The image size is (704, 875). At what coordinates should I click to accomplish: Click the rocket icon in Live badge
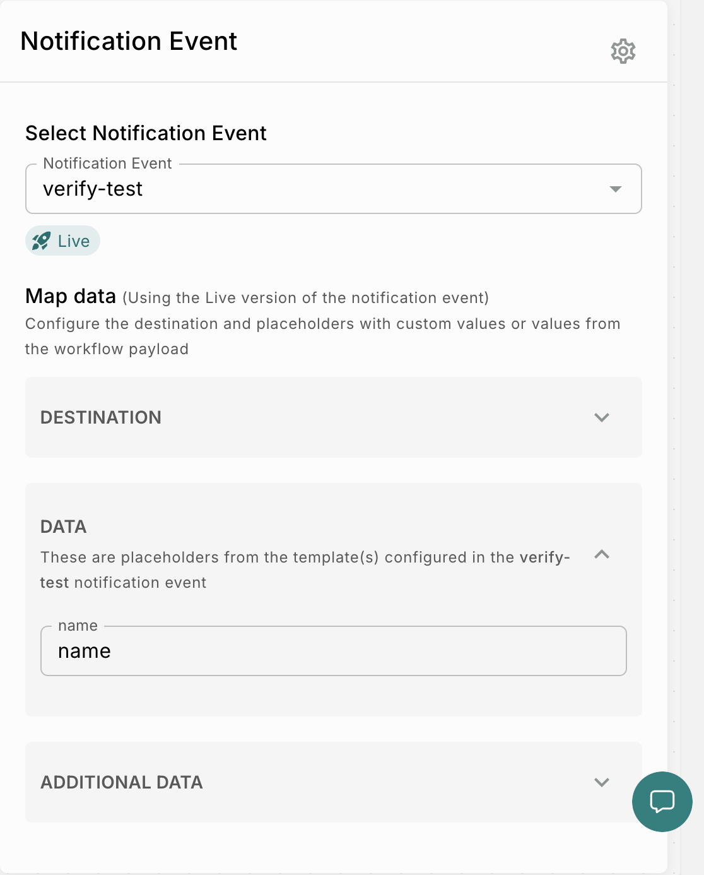tap(42, 241)
